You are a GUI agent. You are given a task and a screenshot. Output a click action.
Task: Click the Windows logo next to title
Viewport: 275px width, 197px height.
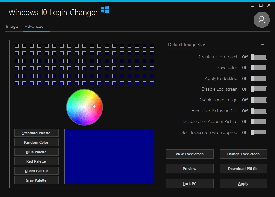[x=105, y=10]
